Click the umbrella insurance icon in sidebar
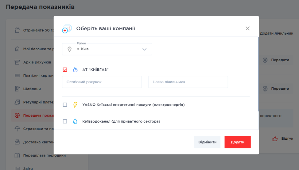The width and height of the screenshot is (299, 170). [17, 129]
